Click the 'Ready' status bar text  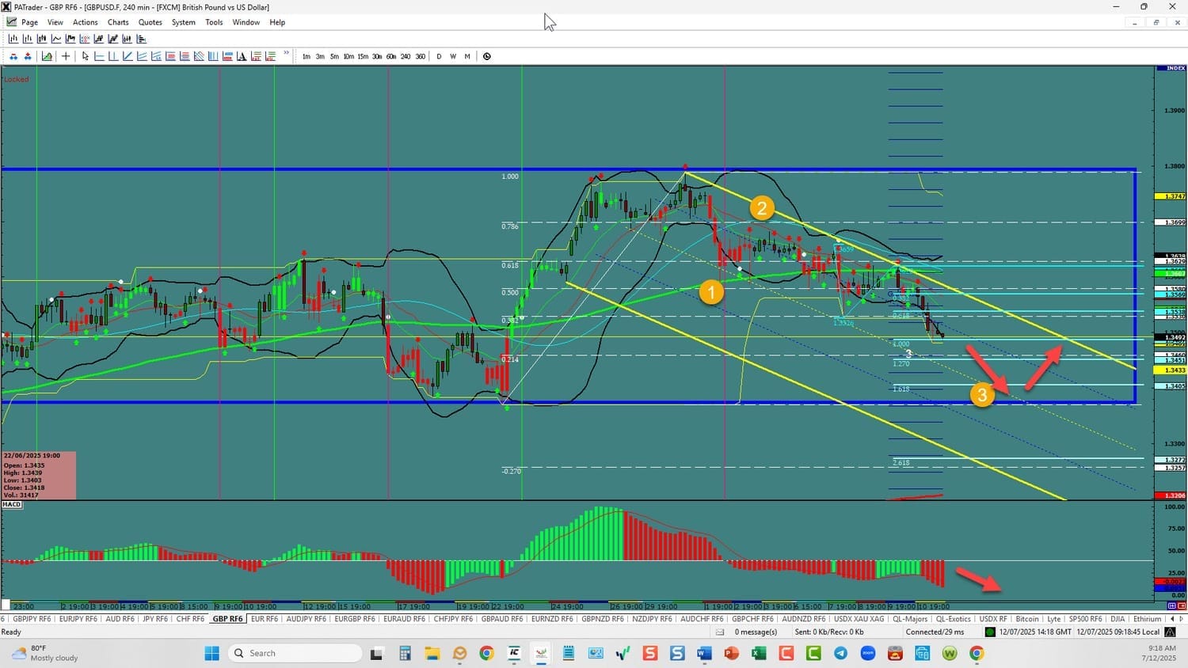pyautogui.click(x=12, y=632)
